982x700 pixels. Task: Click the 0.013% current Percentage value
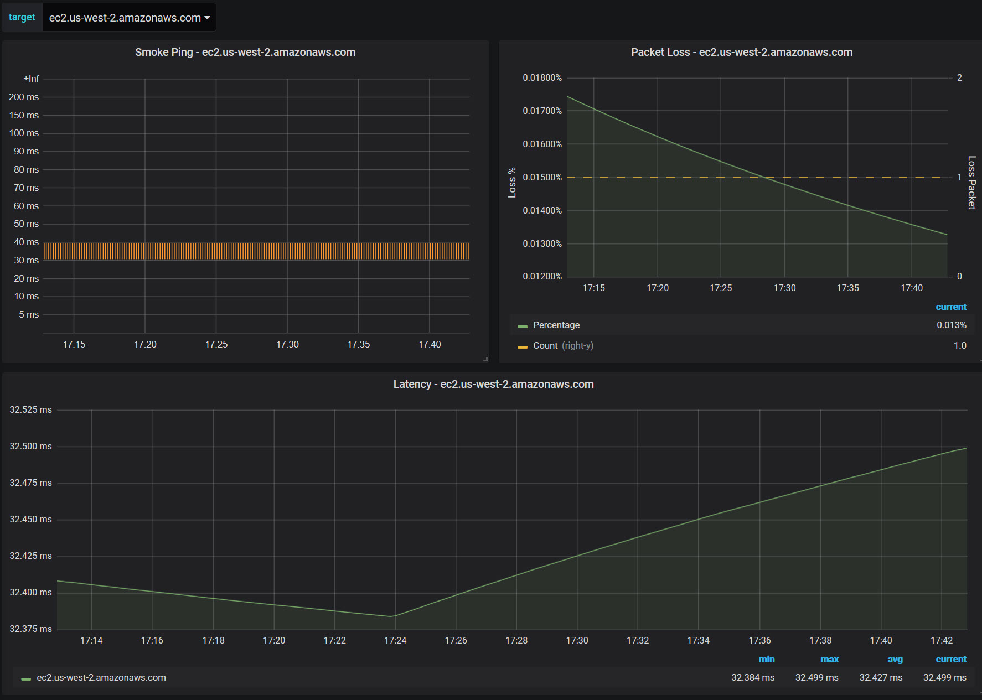[952, 325]
